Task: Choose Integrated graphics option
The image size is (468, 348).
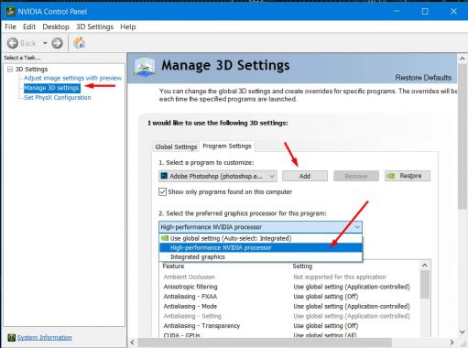Action: click(260, 257)
